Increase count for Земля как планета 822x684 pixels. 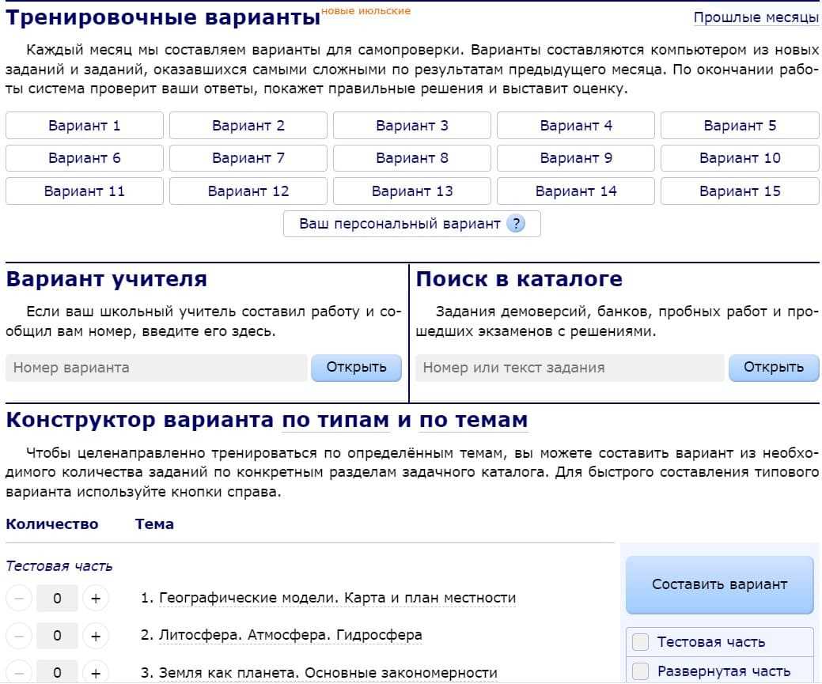(96, 672)
